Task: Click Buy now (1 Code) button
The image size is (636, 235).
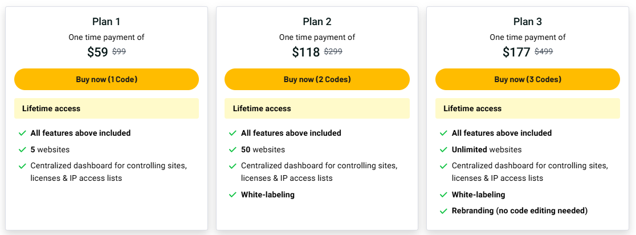Action: pyautogui.click(x=106, y=79)
